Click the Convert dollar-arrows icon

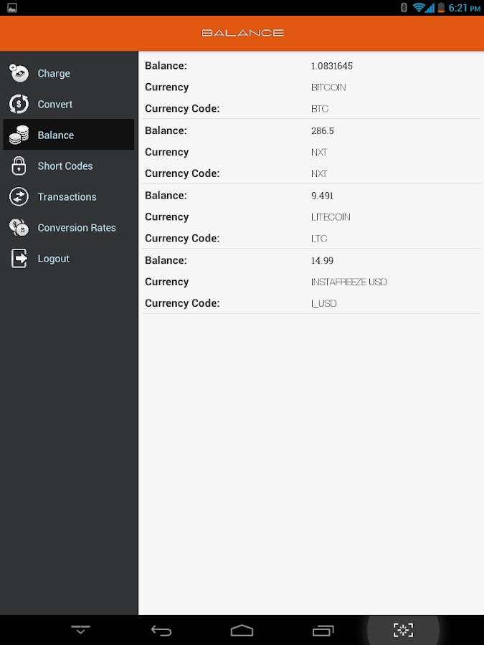click(19, 104)
